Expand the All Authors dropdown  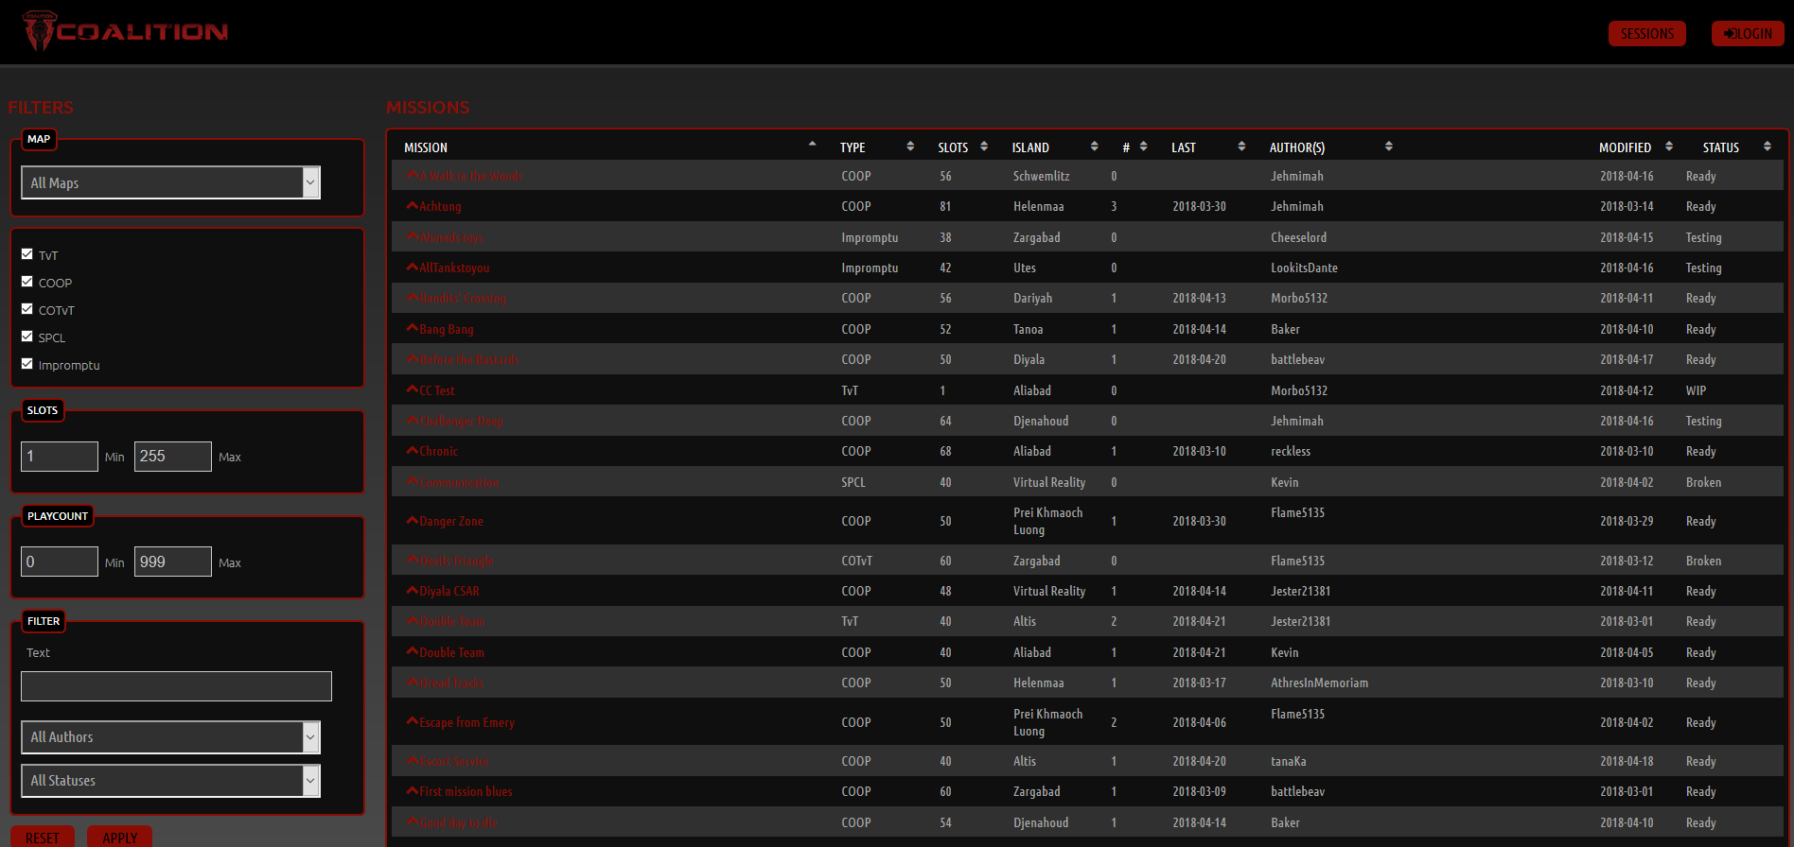170,737
